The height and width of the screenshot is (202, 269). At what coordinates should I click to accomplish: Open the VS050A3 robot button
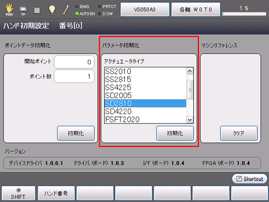[x=145, y=10]
